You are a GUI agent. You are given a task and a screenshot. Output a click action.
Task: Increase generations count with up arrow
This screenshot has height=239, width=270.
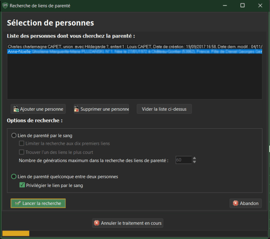click(194, 158)
